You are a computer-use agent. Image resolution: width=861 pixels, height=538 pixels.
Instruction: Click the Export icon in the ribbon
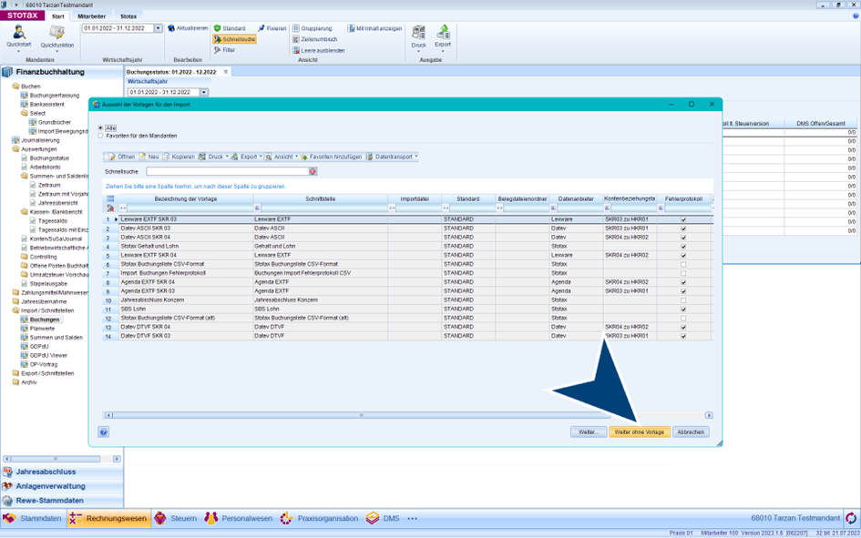443,32
